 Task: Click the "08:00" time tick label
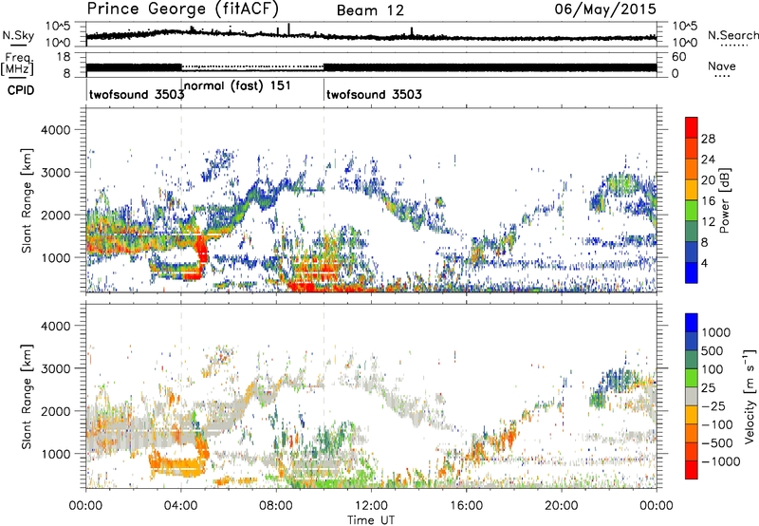pos(276,506)
